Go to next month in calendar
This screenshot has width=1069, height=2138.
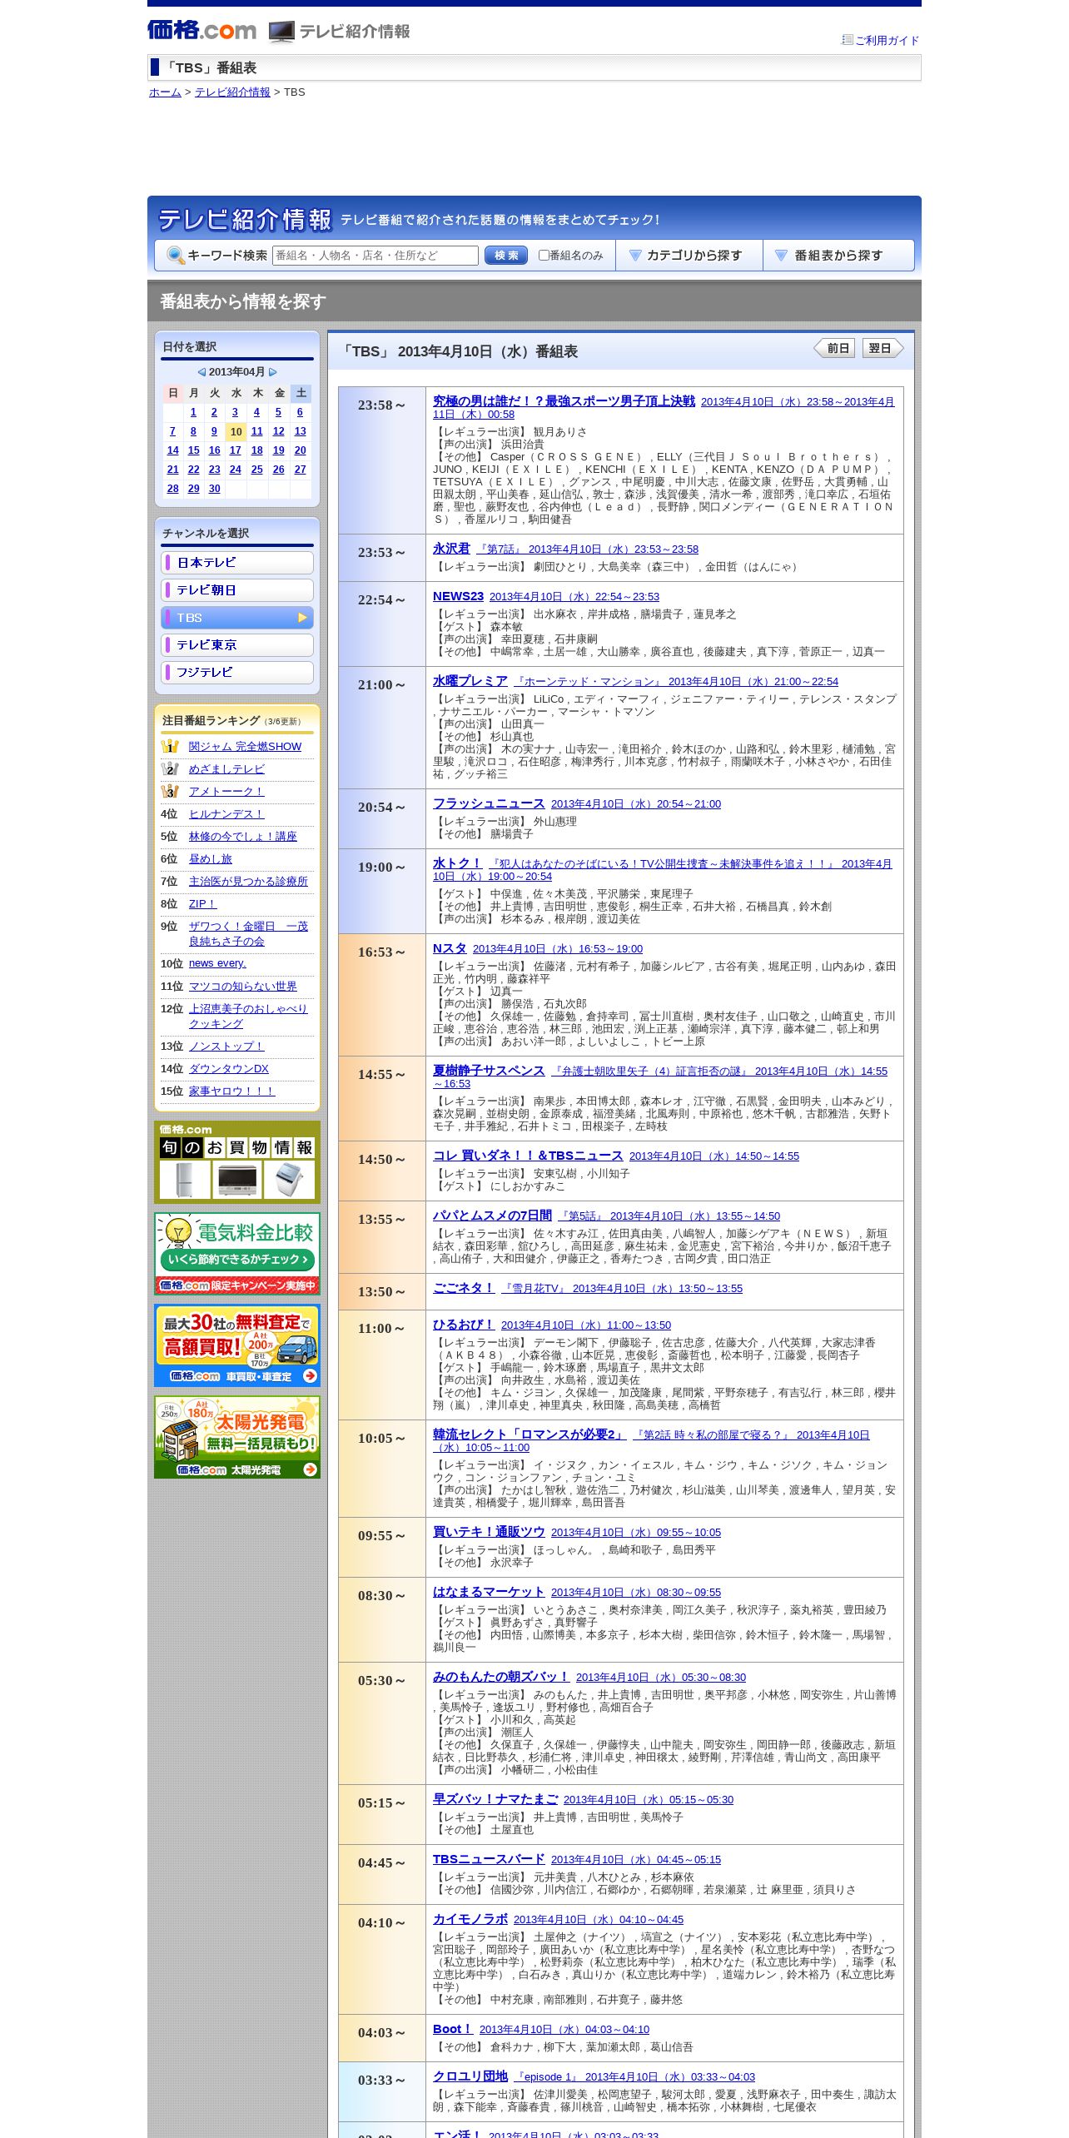click(x=272, y=372)
